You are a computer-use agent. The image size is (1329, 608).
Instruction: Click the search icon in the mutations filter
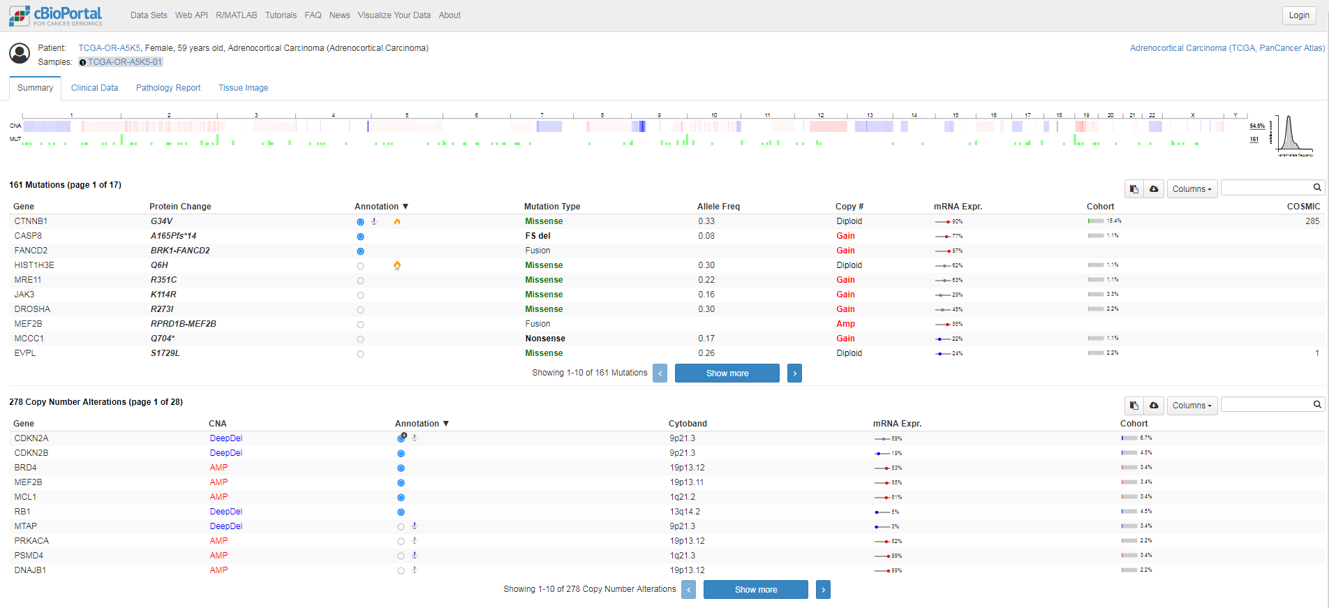(1317, 187)
